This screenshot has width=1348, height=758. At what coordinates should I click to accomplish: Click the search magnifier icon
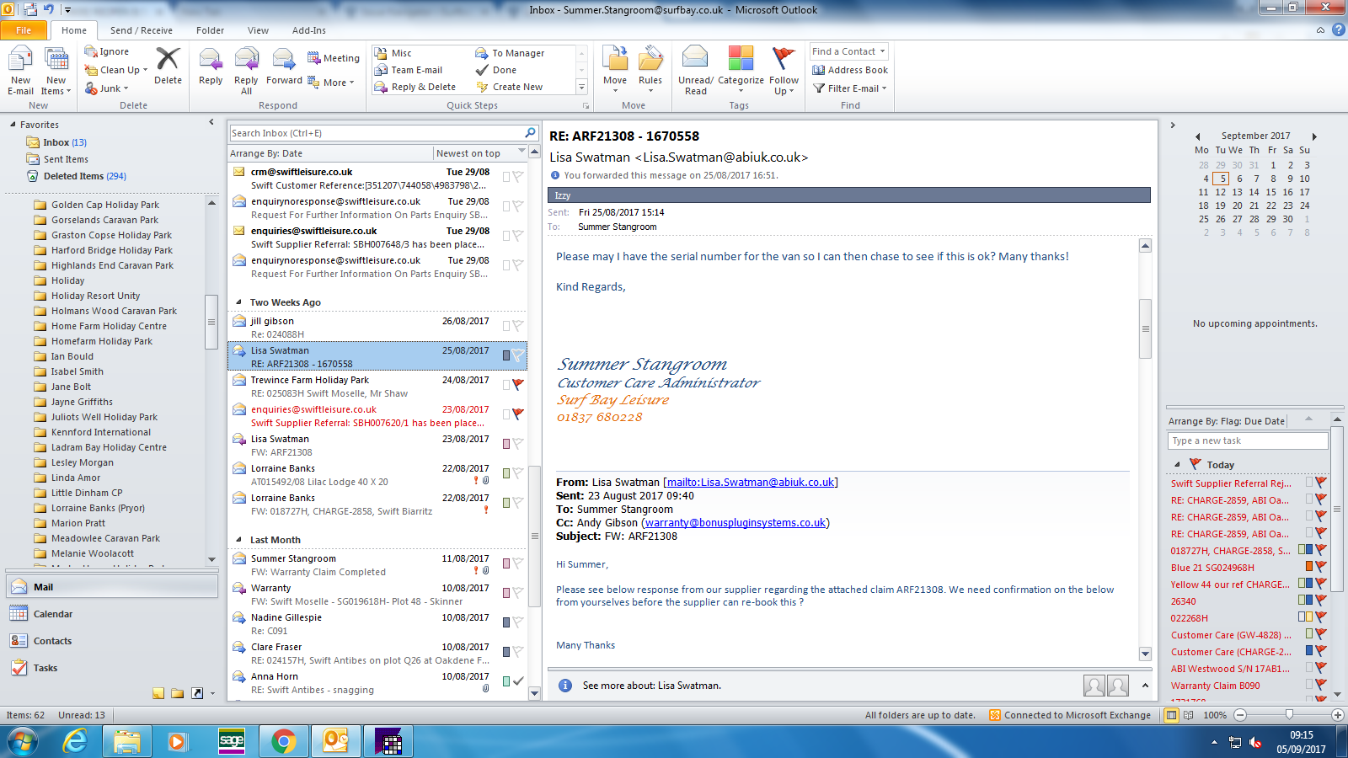530,133
